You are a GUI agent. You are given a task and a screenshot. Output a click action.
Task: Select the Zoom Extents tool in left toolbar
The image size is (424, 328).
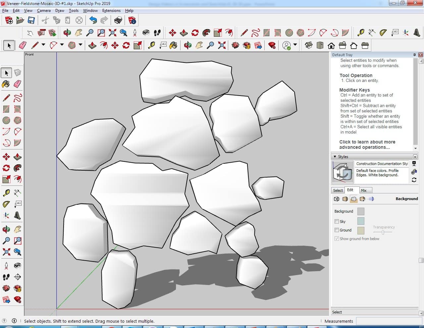click(6, 252)
